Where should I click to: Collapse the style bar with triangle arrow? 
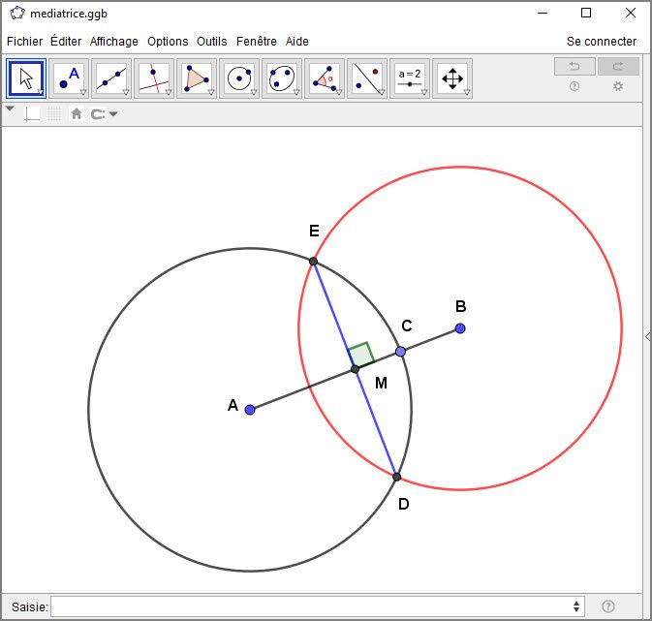click(x=11, y=109)
